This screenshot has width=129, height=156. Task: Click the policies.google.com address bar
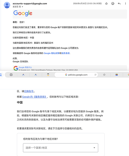click(x=76, y=75)
